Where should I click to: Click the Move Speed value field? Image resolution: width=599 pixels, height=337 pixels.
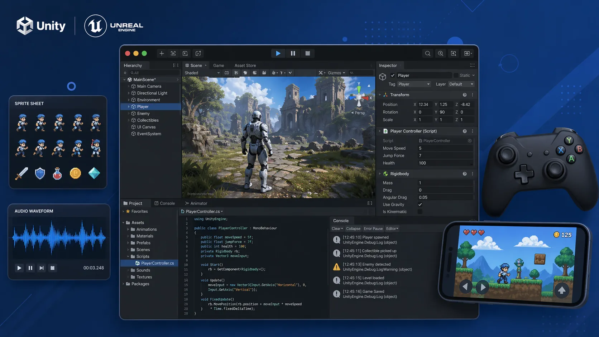pyautogui.click(x=445, y=148)
